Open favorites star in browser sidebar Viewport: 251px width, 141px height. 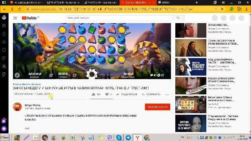point(4,42)
